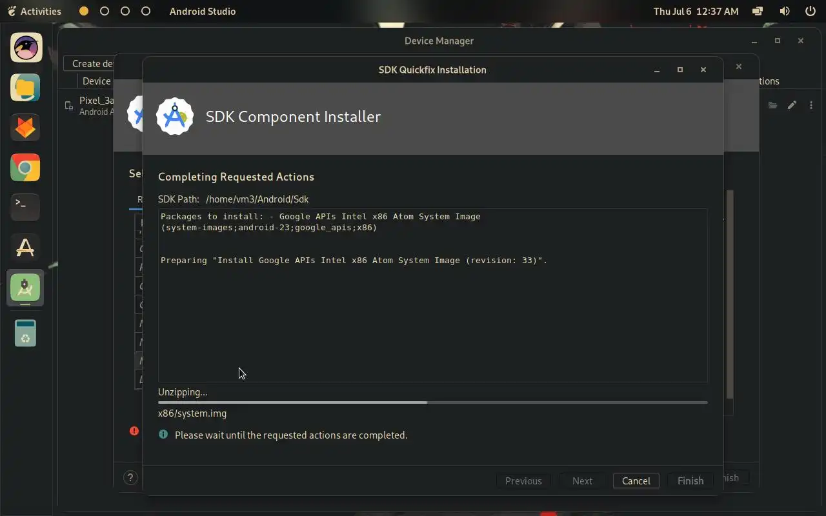Click the unzipping progress bar
Viewport: 826px width, 516px height.
coord(433,402)
